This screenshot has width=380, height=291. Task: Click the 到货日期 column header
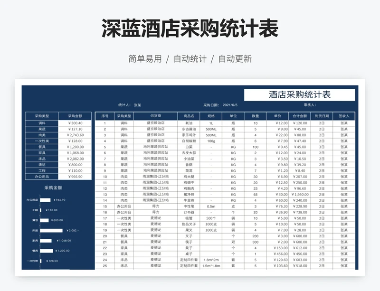(x=322, y=116)
